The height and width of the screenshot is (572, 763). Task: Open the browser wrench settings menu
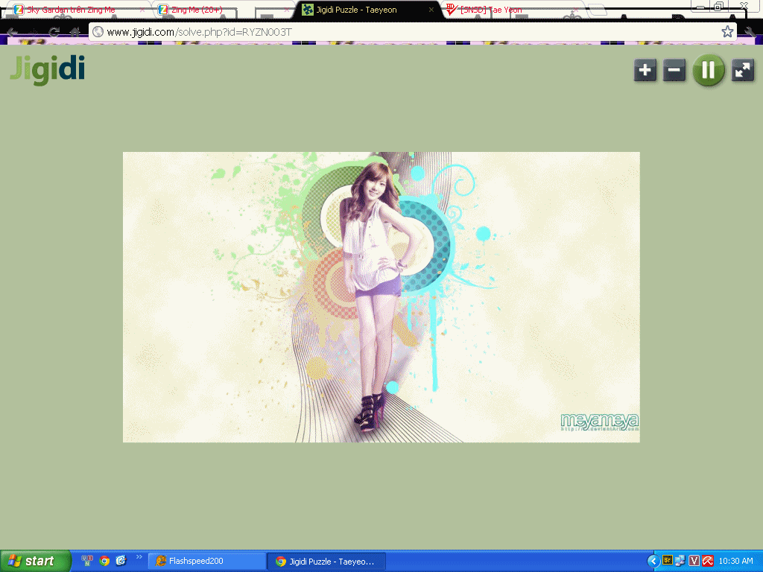750,32
